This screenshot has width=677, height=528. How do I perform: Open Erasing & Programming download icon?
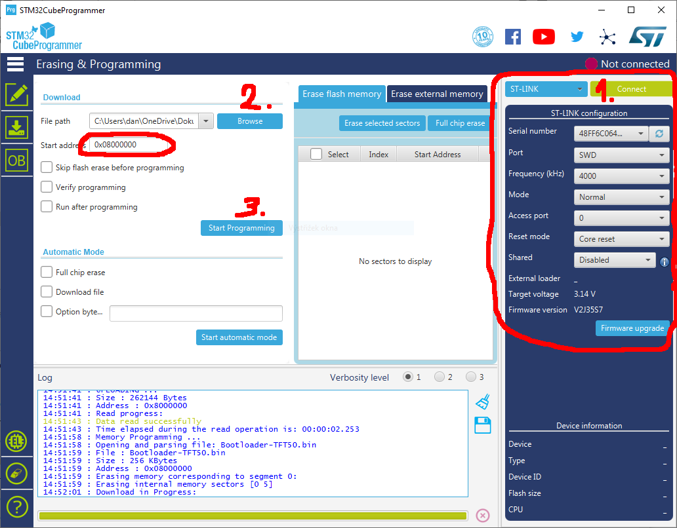(16, 128)
